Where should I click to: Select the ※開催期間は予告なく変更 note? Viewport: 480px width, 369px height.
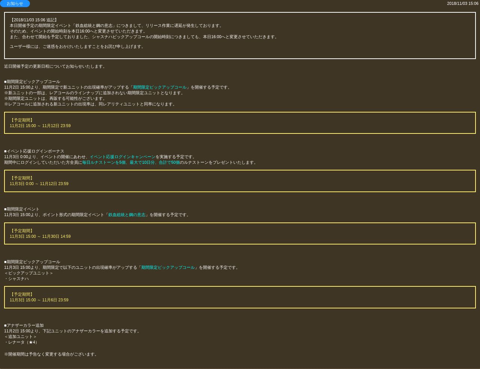coord(51,354)
